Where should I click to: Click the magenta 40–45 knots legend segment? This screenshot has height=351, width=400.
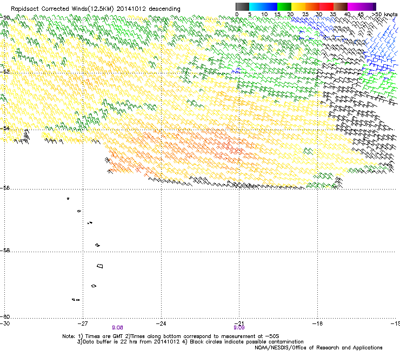(355, 6)
